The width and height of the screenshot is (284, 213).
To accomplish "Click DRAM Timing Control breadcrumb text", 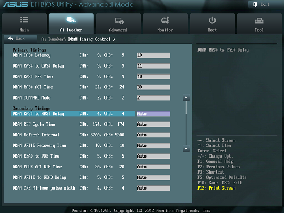I will (x=89, y=39).
